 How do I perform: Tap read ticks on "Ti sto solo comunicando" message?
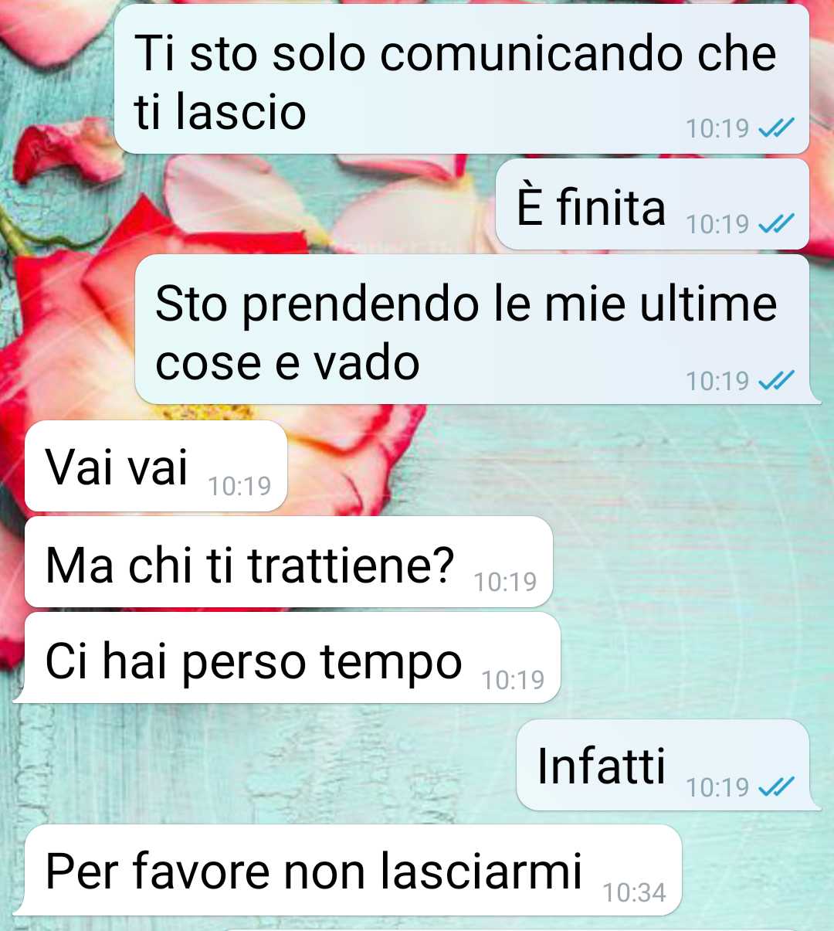coord(776,128)
